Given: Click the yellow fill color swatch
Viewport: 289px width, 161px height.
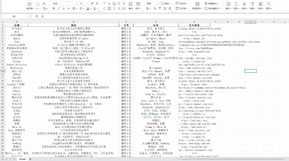Looking at the screenshot, I should pyautogui.click(x=81, y=8).
